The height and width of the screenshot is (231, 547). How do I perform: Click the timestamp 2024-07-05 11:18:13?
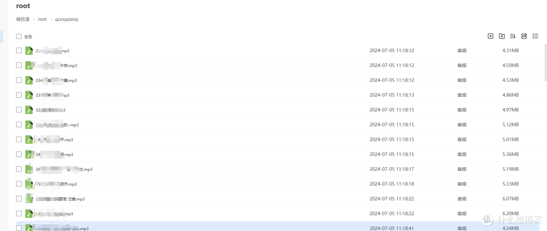392,95
